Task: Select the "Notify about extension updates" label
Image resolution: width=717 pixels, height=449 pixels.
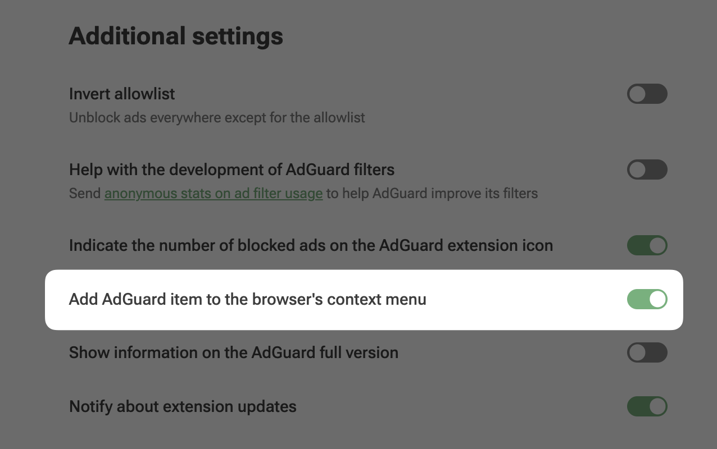Action: pos(182,406)
